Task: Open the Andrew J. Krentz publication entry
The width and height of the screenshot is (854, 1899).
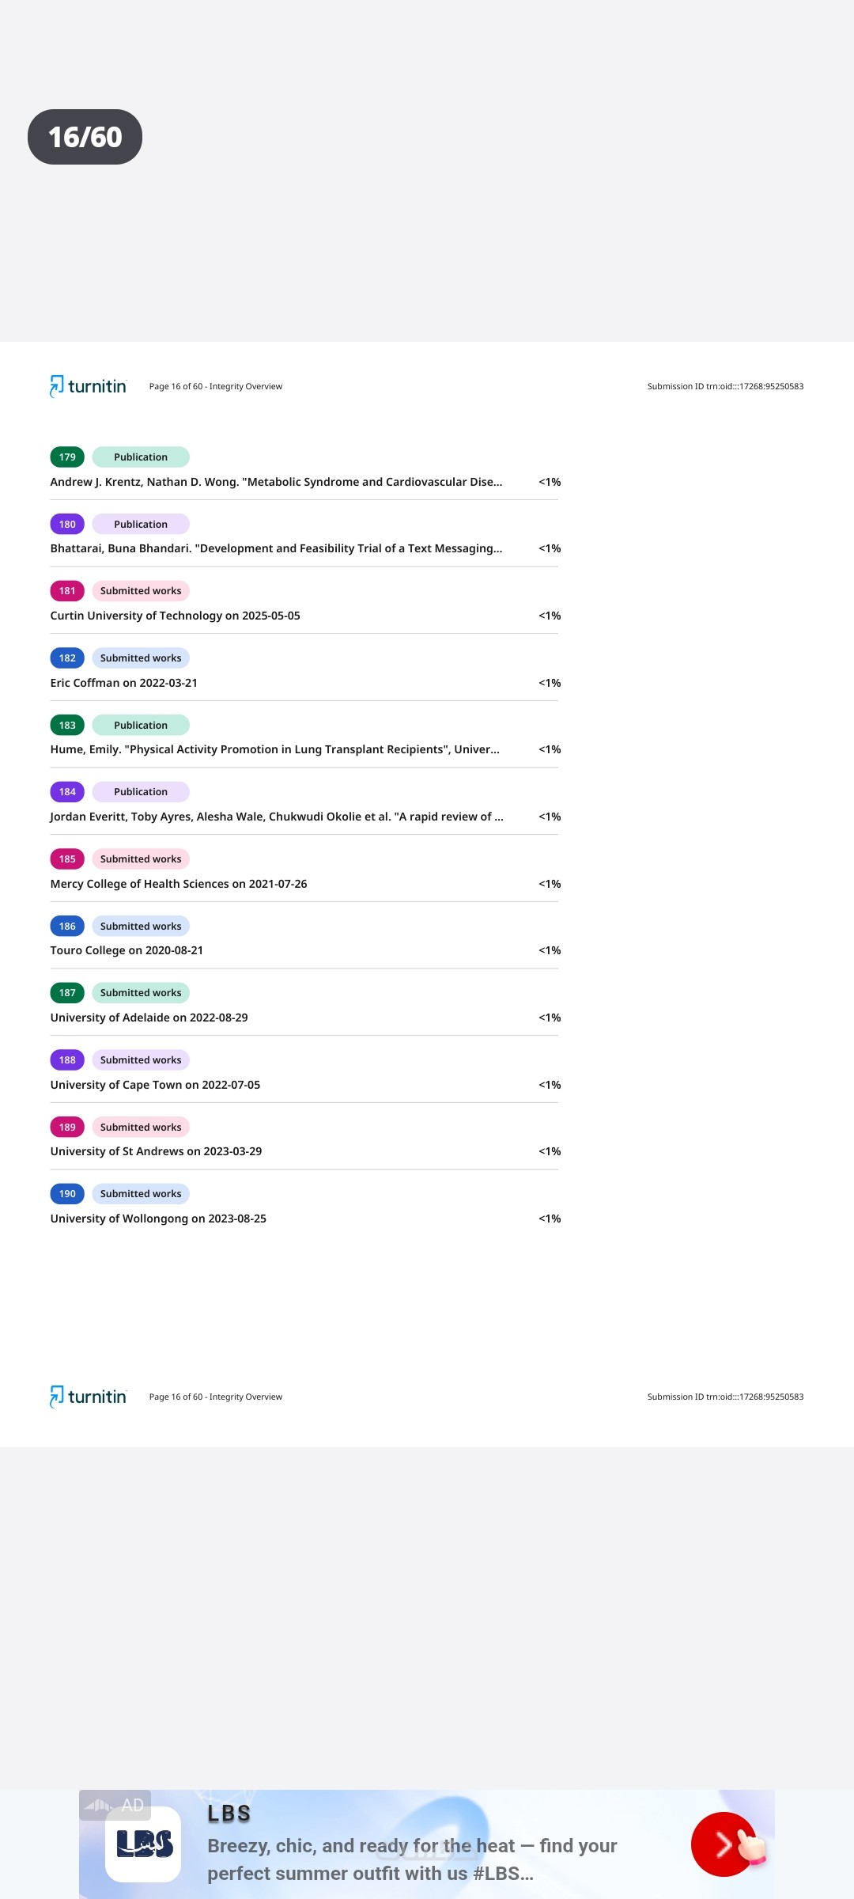Action: click(276, 482)
